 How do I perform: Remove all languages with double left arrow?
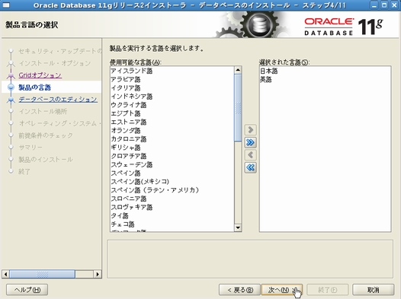click(250, 167)
